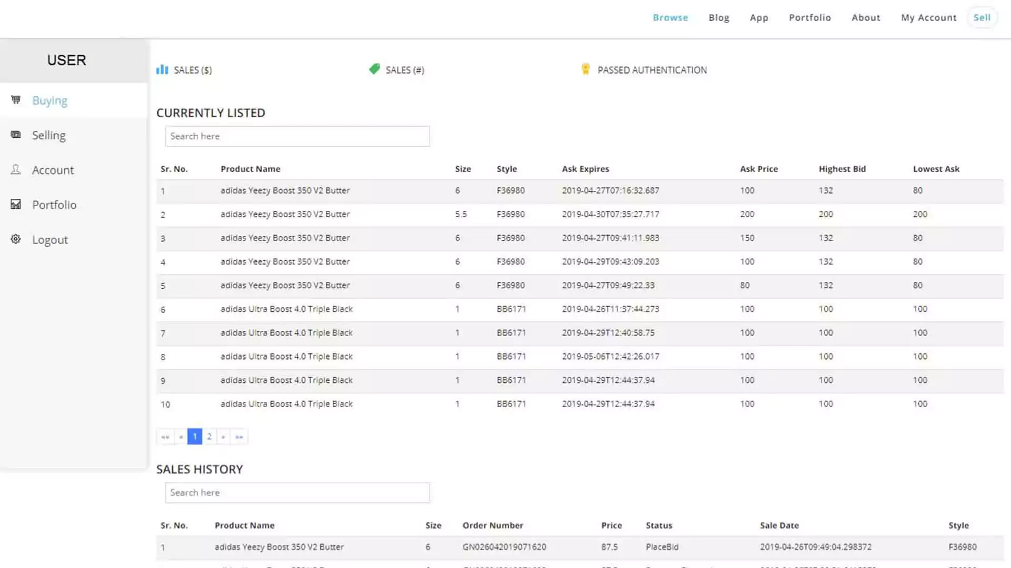This screenshot has width=1011, height=568.
Task: Click the Product Name header in Currently Listed
Action: pos(250,169)
